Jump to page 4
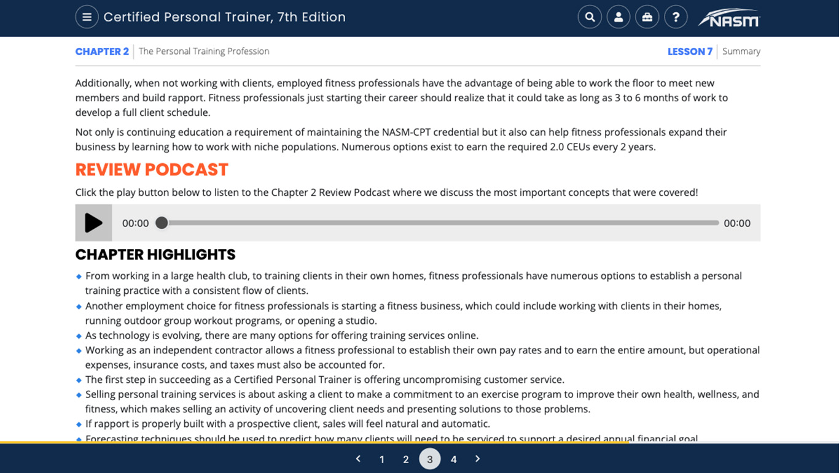This screenshot has height=473, width=839. pos(454,460)
